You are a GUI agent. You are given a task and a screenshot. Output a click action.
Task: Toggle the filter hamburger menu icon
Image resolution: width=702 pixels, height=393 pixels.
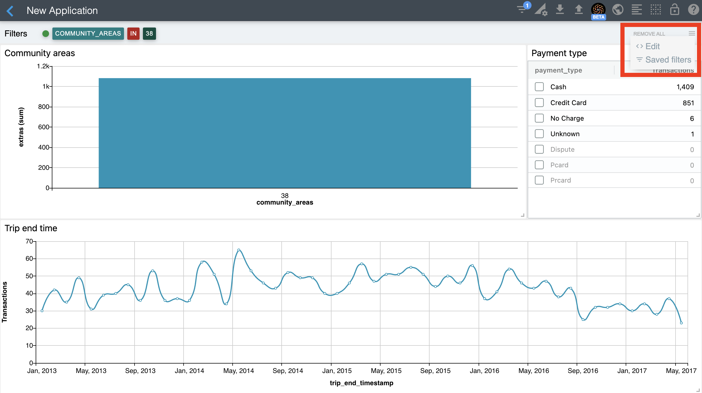click(x=692, y=33)
